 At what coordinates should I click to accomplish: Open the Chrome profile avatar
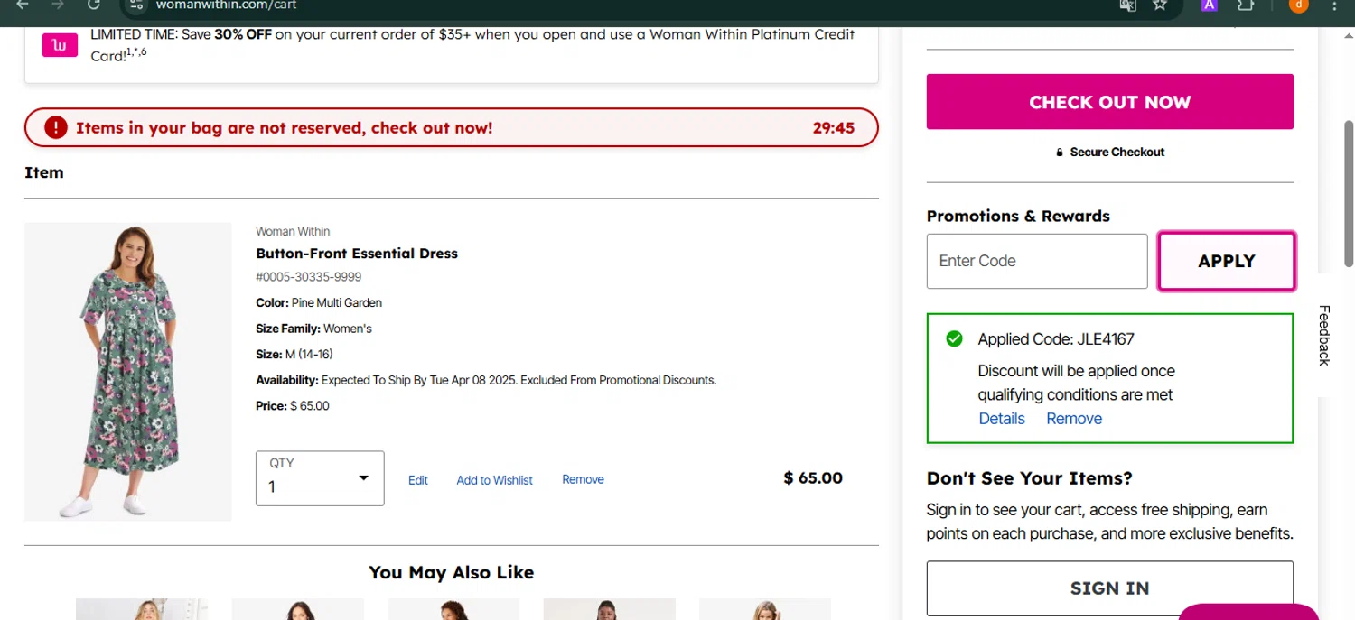tap(1298, 5)
